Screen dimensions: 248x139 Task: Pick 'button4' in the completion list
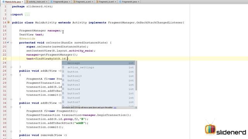98,89
